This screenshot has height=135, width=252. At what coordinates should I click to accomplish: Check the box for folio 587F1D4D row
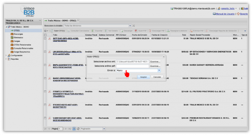pyautogui.click(x=45, y=39)
